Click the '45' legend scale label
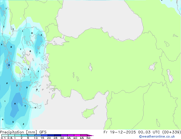The width and height of the screenshot is (181, 139). coord(82,138)
